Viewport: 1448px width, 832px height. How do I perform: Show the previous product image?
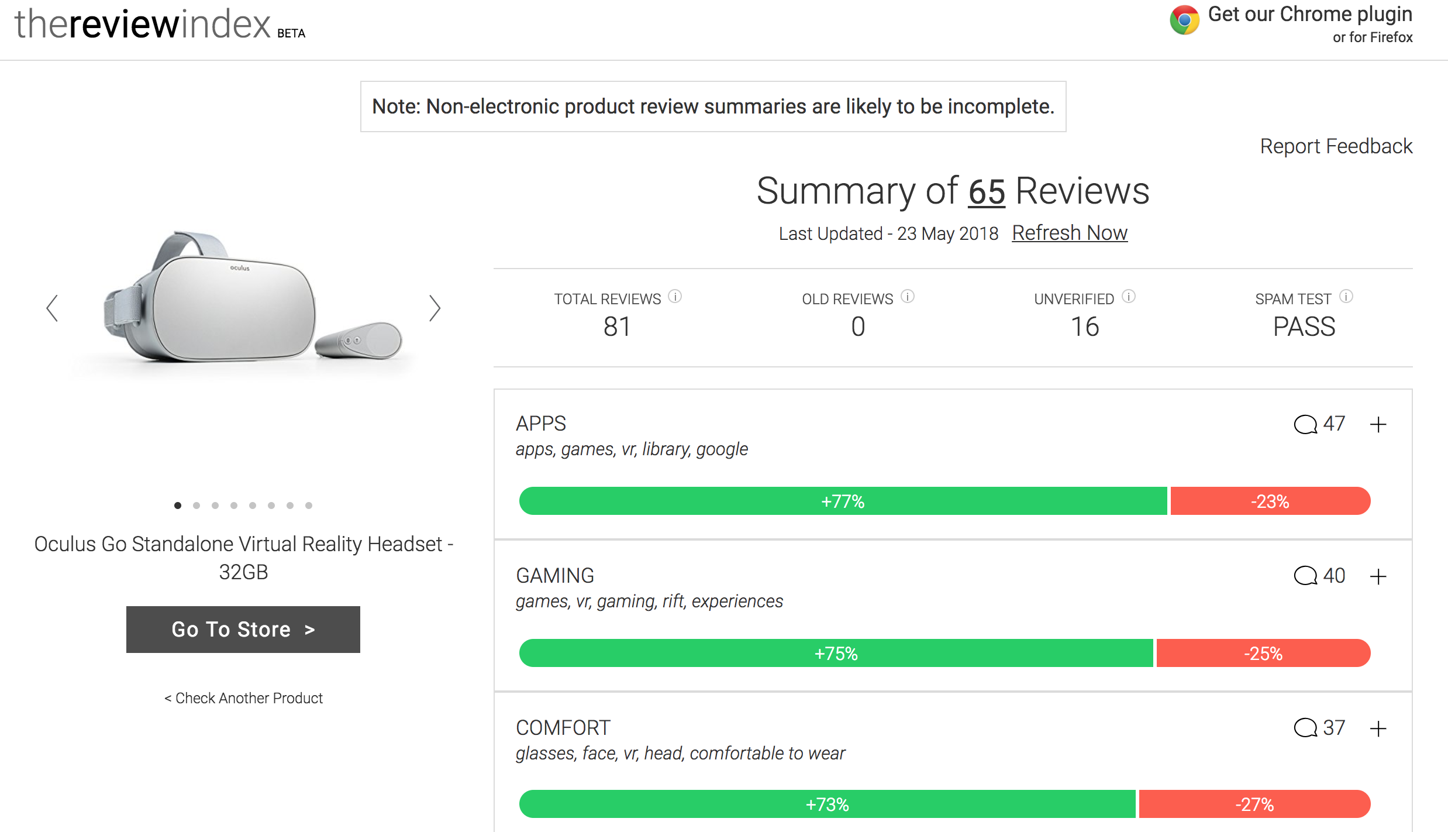pos(52,308)
